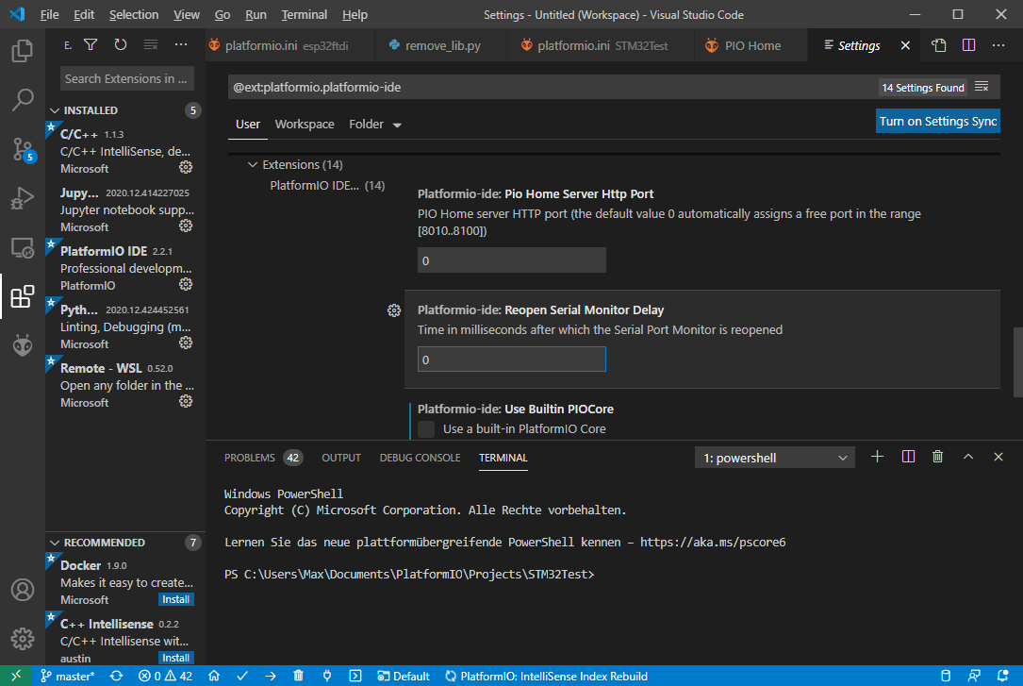1023x686 pixels.
Task: Manage the Remote - WSL extension gear
Action: [x=186, y=401]
